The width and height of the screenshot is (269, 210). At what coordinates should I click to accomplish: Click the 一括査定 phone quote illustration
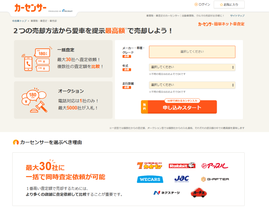(x=37, y=59)
